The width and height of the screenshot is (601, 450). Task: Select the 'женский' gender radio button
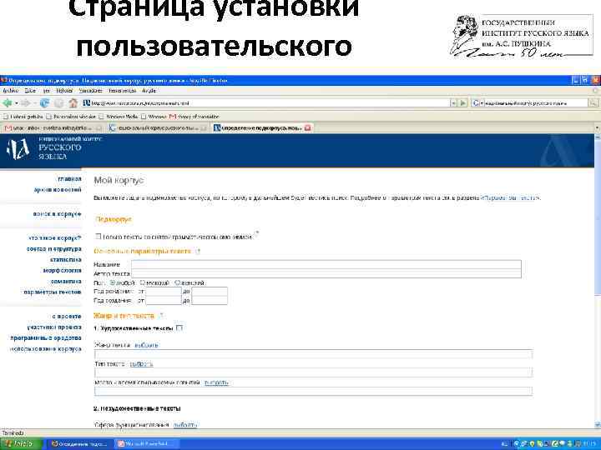[x=178, y=282]
